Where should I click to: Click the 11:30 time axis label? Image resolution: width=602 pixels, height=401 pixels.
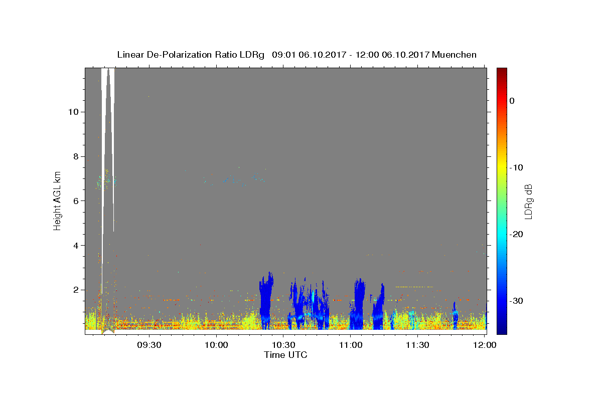pos(418,345)
